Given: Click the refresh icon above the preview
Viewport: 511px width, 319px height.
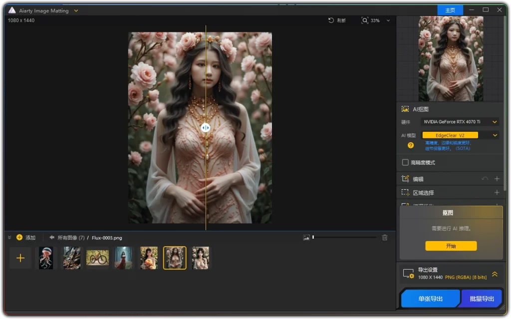Looking at the screenshot, I should click(x=329, y=20).
